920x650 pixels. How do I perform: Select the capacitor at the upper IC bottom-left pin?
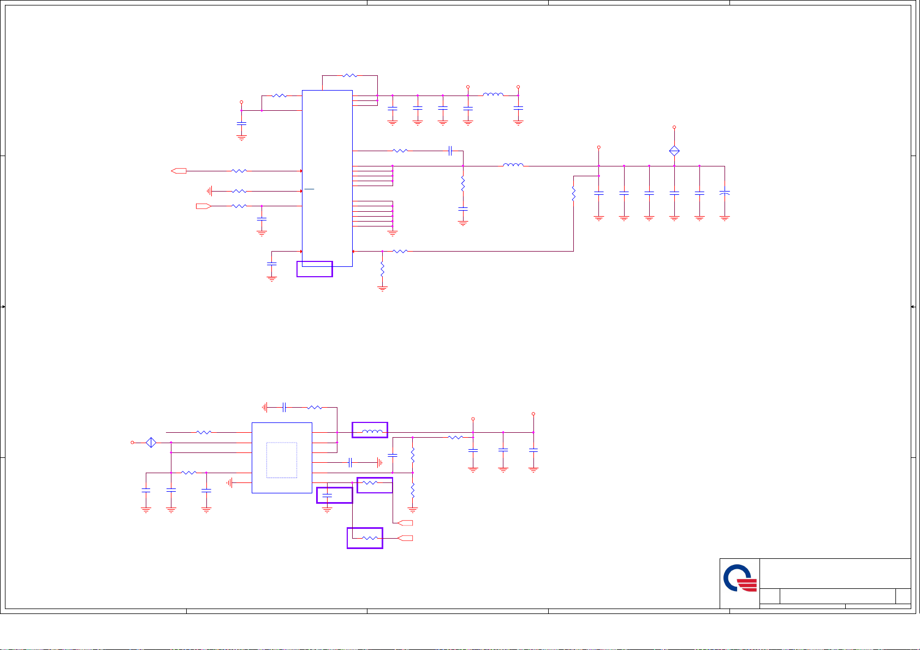[x=271, y=264]
